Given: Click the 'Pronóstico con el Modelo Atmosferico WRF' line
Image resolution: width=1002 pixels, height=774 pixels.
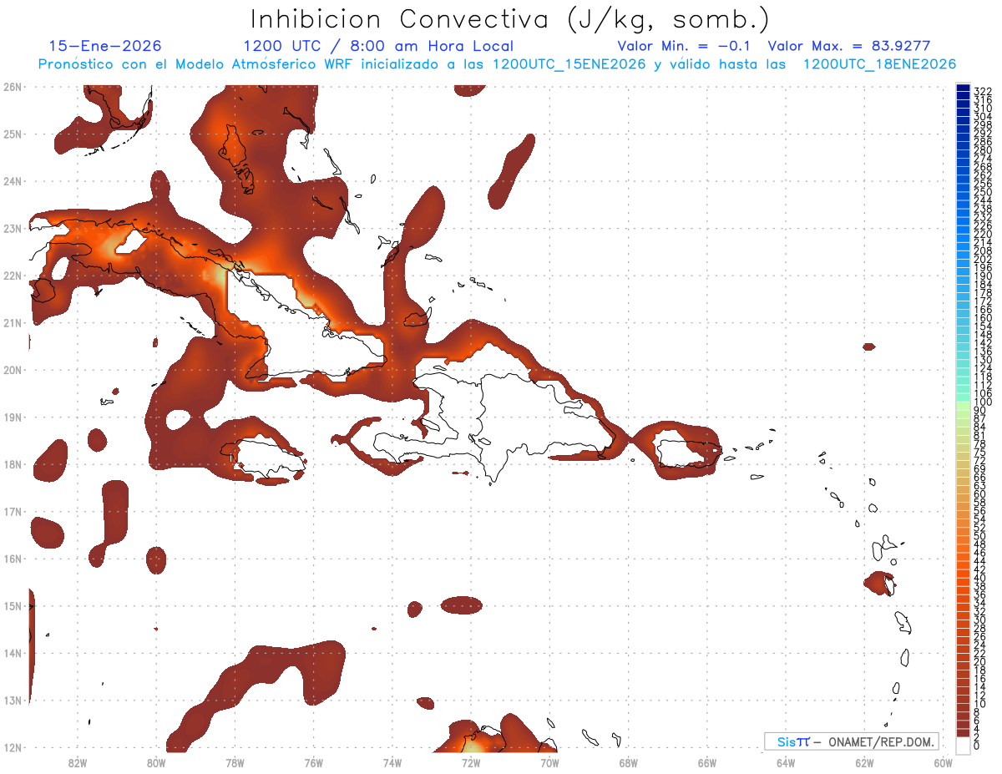Looking at the screenshot, I should point(498,64).
